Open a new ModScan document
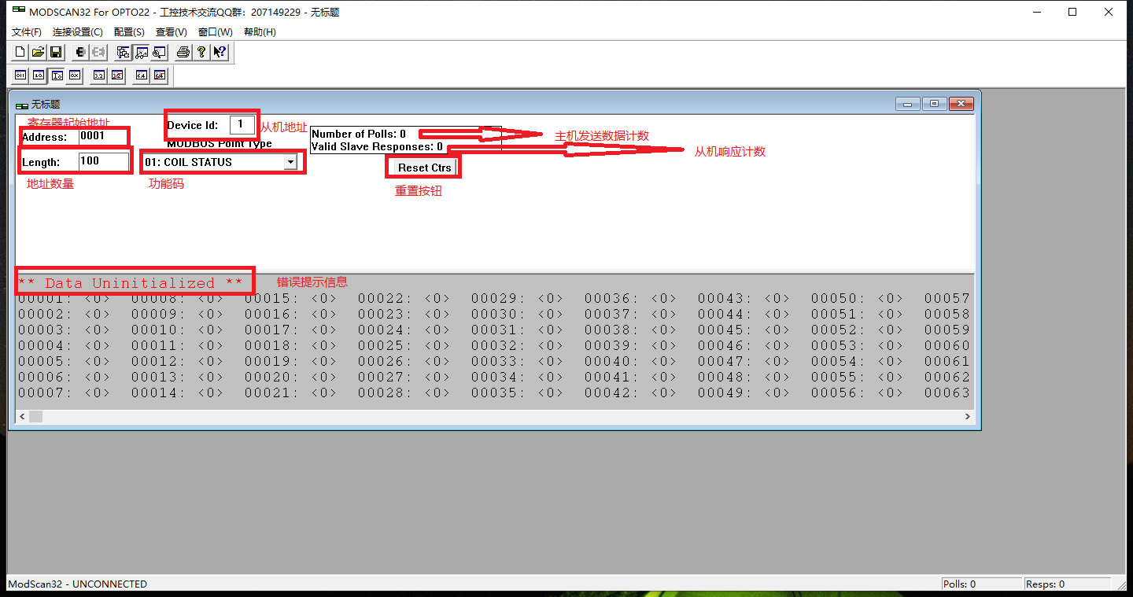 coord(18,52)
